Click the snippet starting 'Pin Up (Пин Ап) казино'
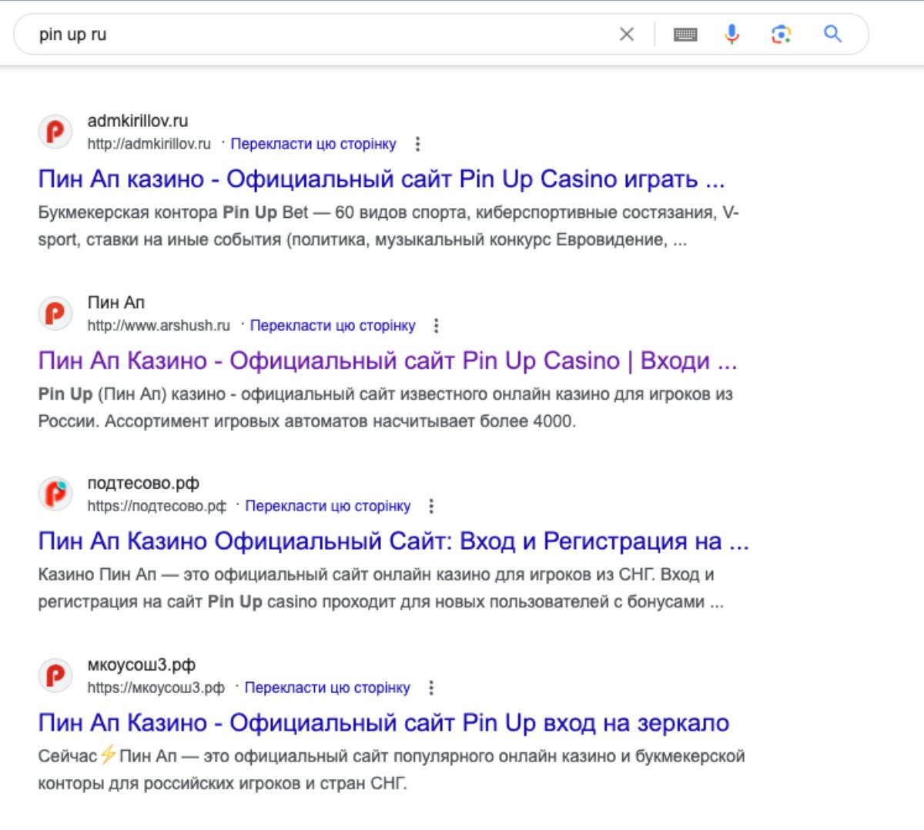Screen dimensions: 924x830 coord(386,407)
